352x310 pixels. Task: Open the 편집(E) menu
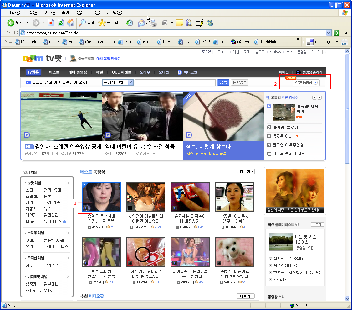pyautogui.click(x=32, y=13)
